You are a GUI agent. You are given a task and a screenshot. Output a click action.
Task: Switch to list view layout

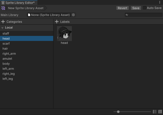pyautogui.click(x=155, y=112)
